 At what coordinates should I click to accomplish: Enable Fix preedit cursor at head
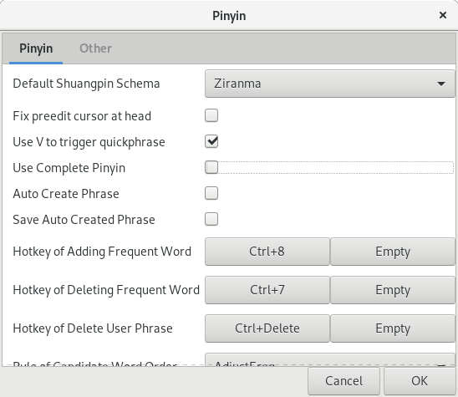pos(211,115)
